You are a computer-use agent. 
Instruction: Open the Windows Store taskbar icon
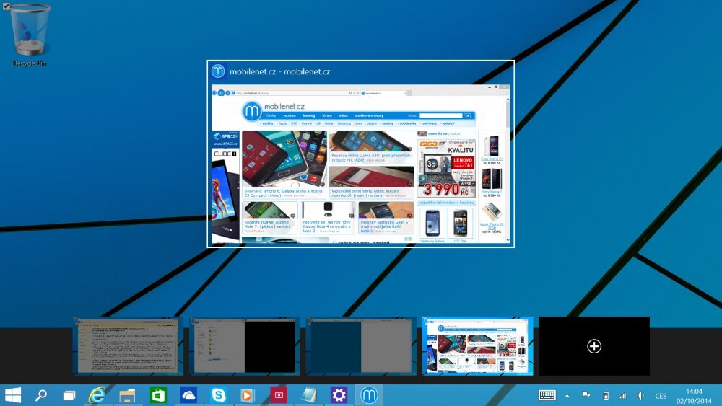[158, 395]
